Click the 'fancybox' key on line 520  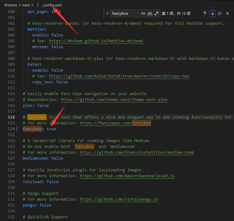[x=32, y=129]
